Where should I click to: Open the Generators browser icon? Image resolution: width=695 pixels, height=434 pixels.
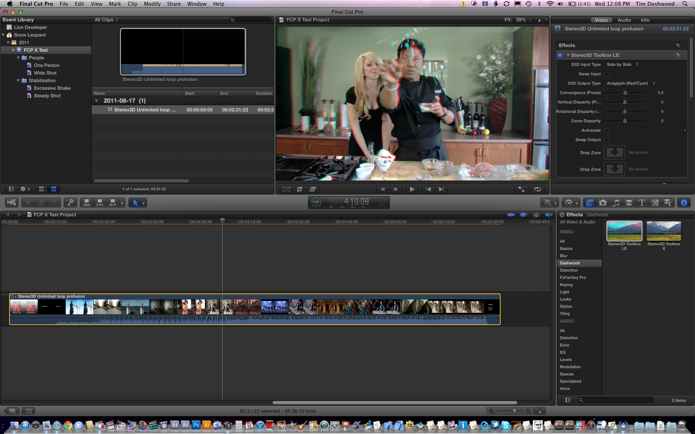(x=655, y=203)
